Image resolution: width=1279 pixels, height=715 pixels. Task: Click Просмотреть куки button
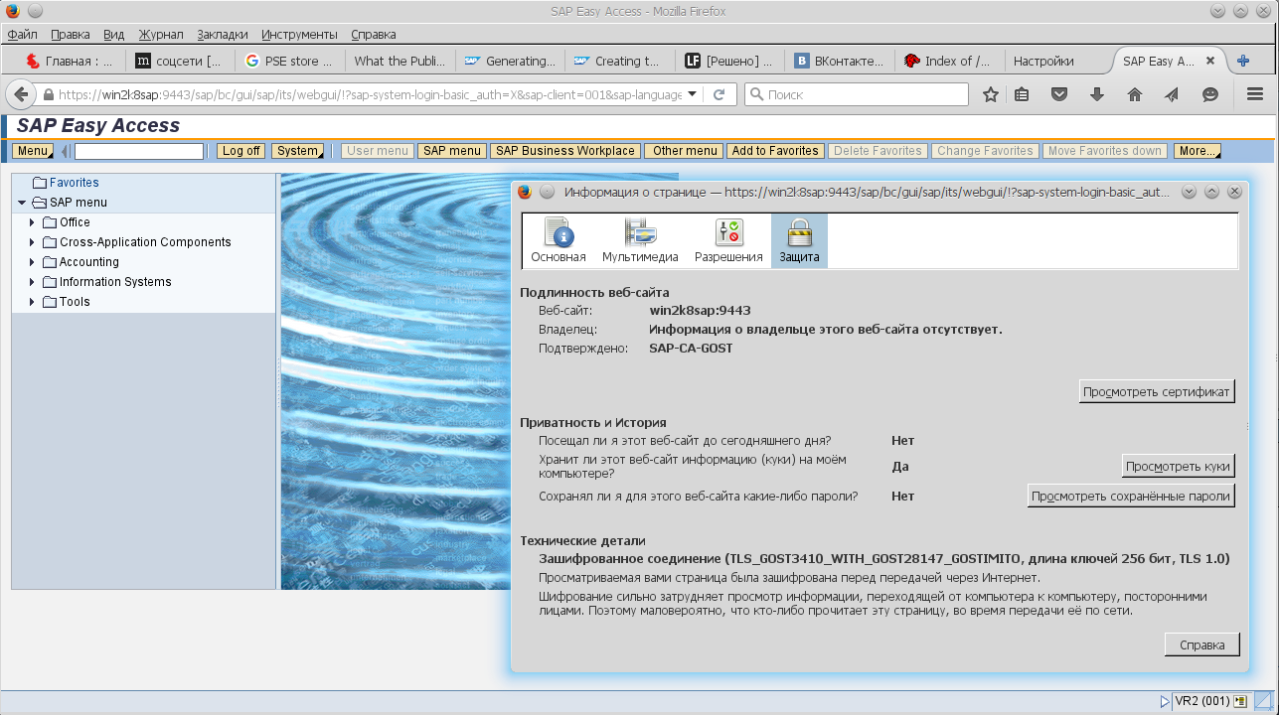(x=1178, y=466)
